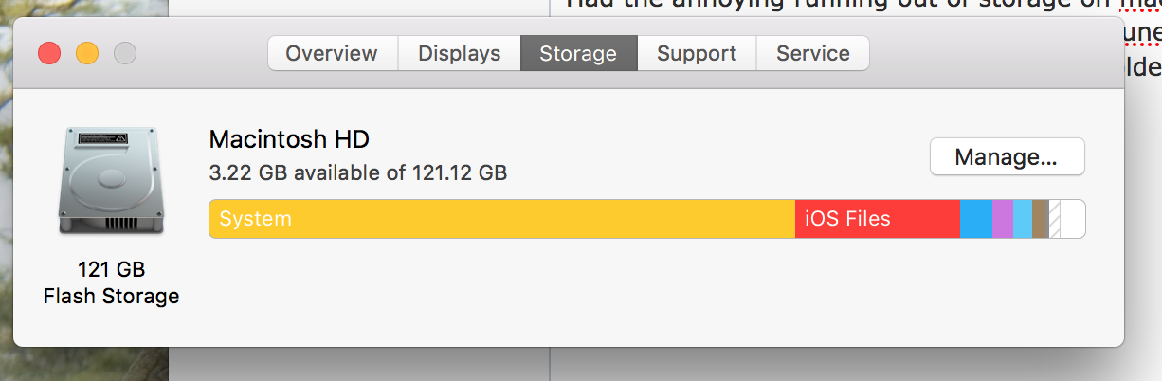
Task: Minimize window with the yellow button
Action: click(87, 53)
